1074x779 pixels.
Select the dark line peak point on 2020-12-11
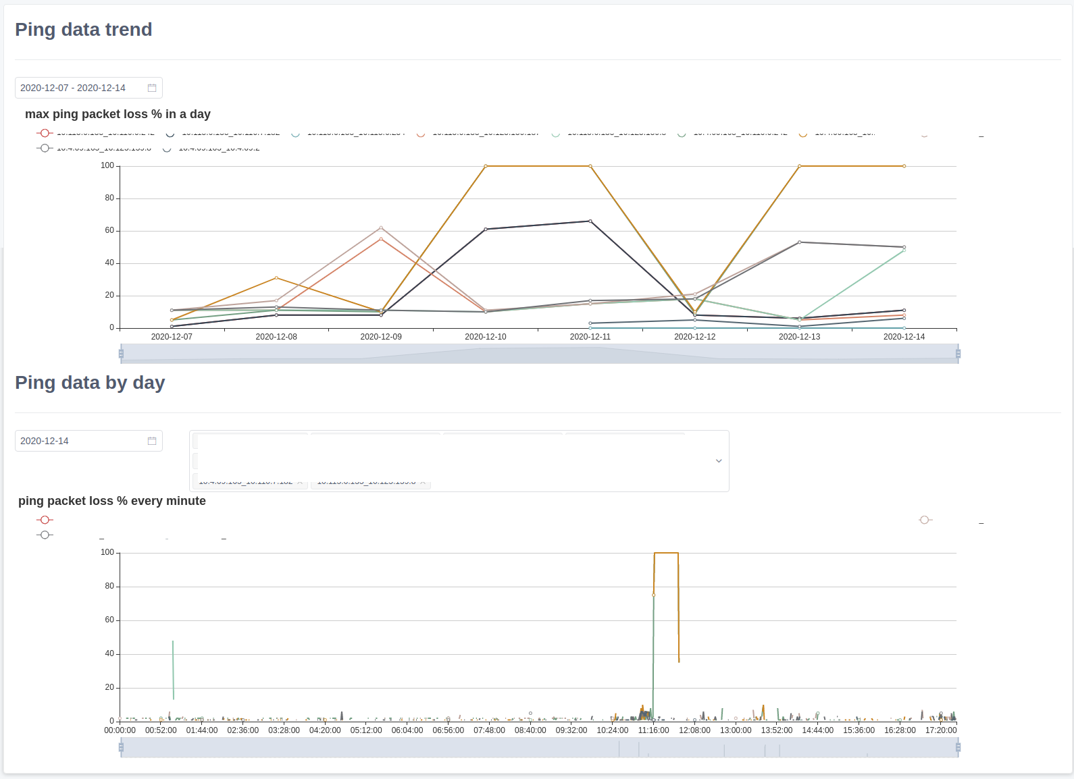coord(590,221)
